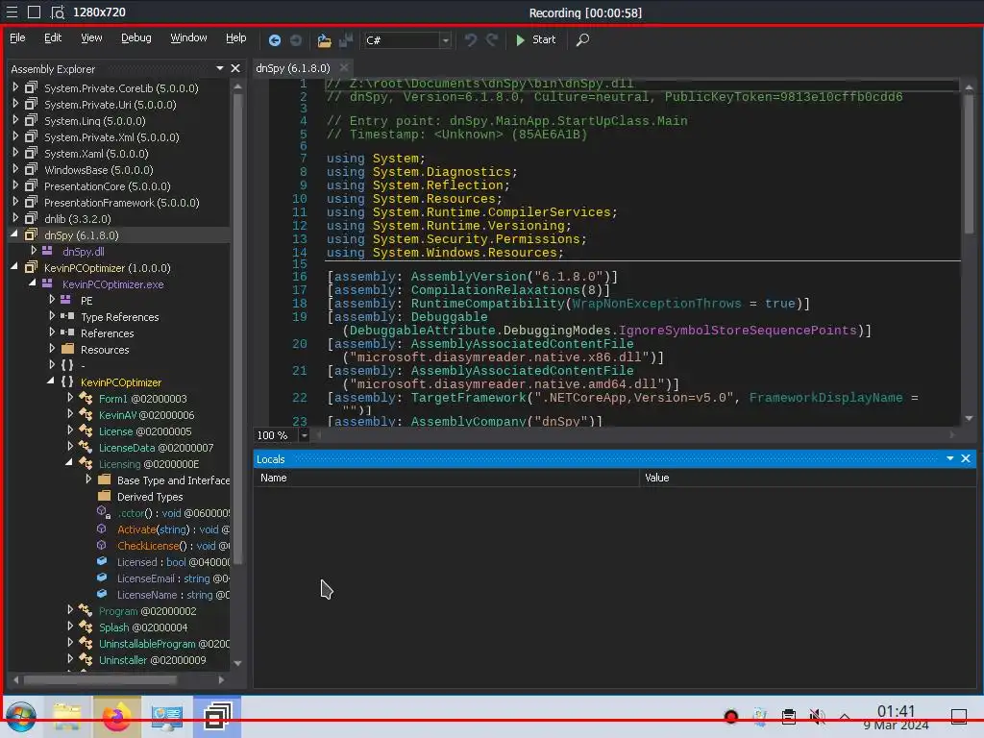Open the Edit menu

[53, 37]
